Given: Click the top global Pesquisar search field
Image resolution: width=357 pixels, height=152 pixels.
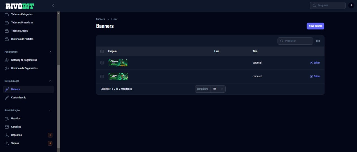Looking at the screenshot, I should (328, 5).
